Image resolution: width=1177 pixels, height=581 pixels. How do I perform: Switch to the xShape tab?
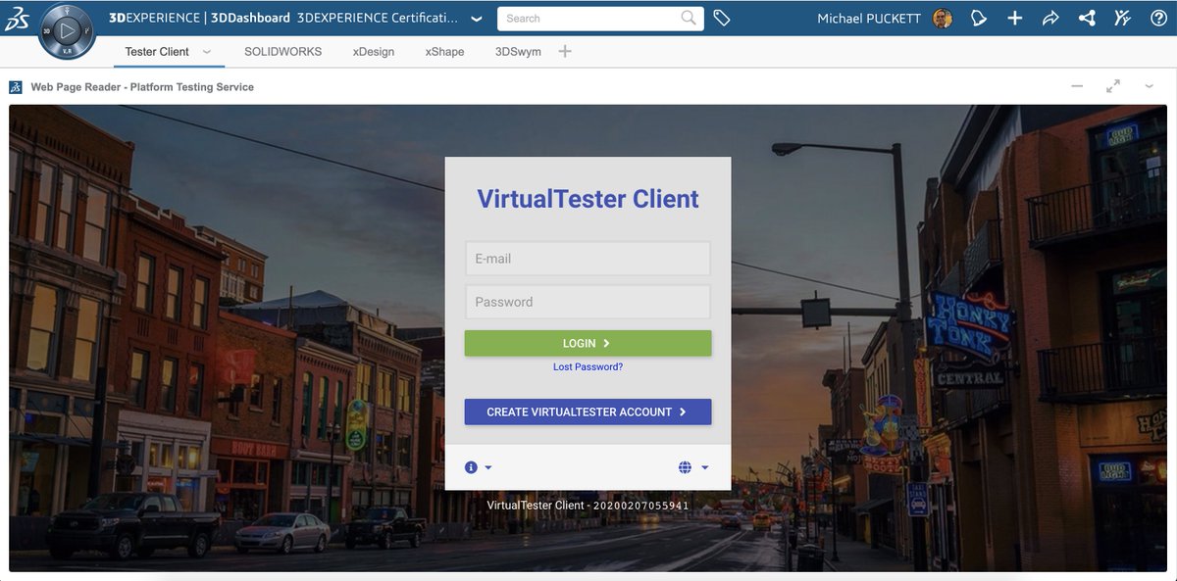(x=444, y=52)
